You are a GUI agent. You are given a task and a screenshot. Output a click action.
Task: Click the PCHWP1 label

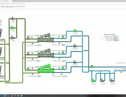(x=75, y=34)
